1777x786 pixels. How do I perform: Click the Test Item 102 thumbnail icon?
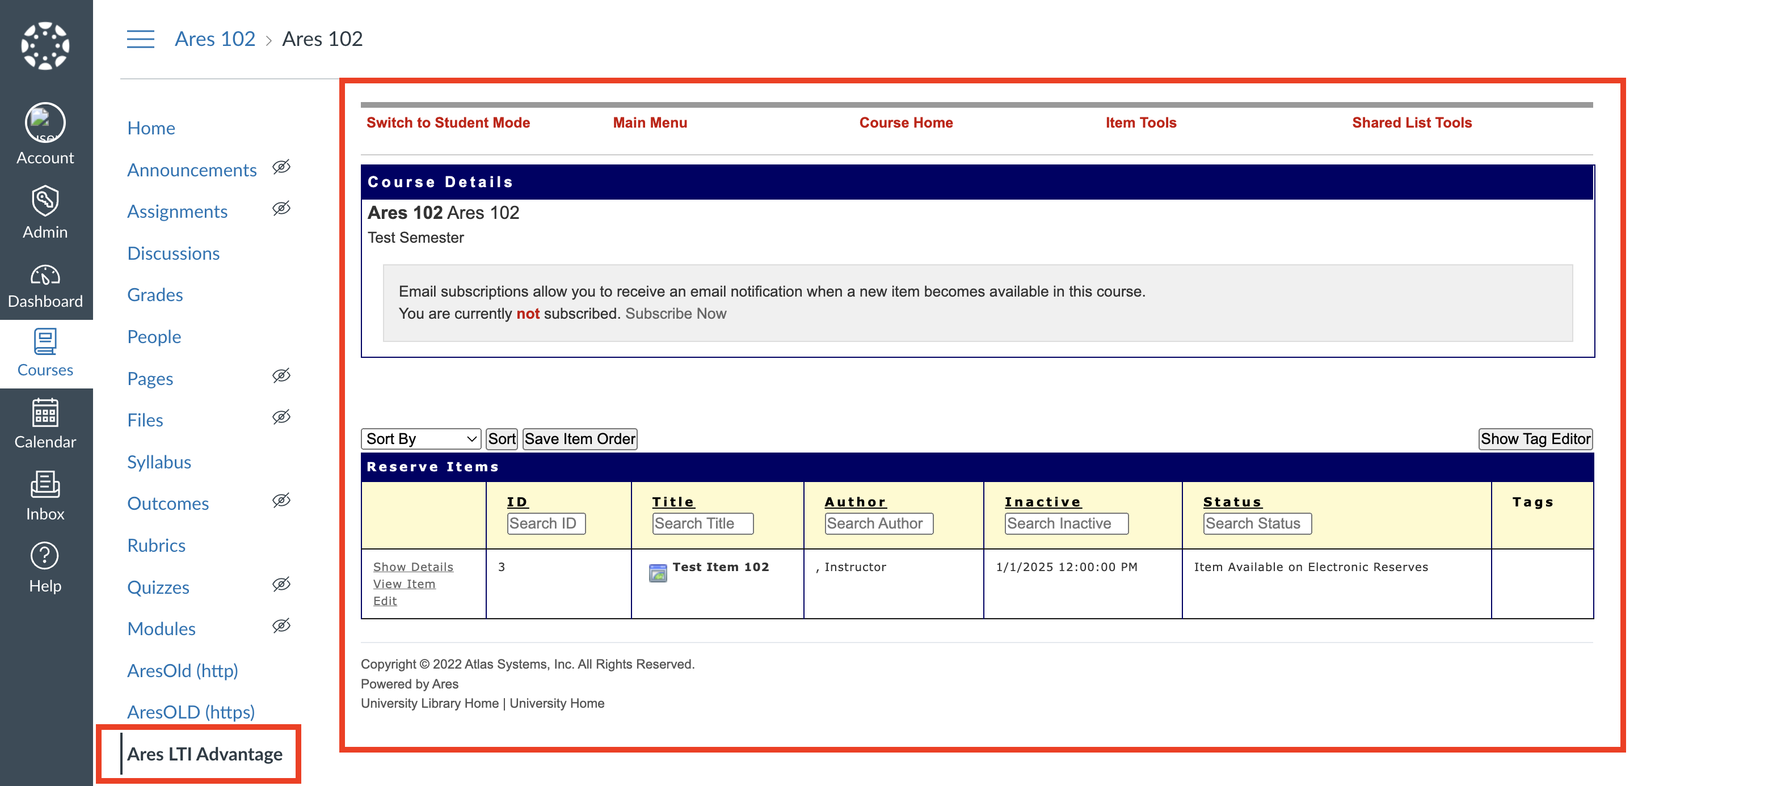click(658, 572)
